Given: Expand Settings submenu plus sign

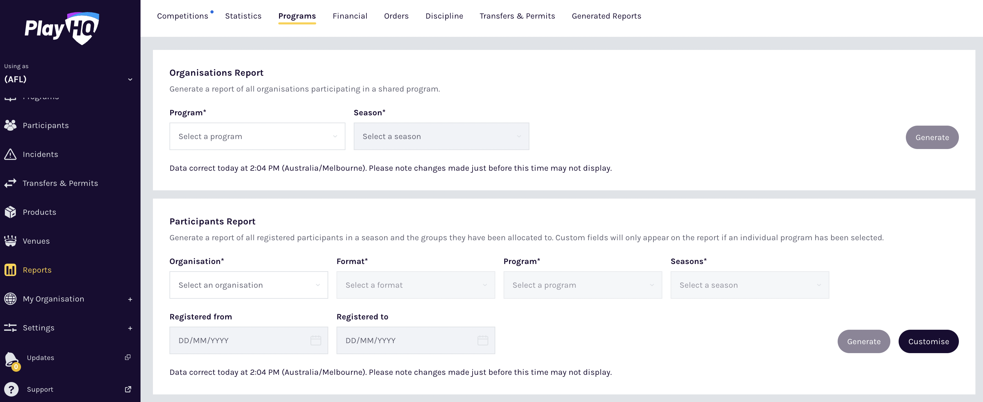Looking at the screenshot, I should pos(130,328).
